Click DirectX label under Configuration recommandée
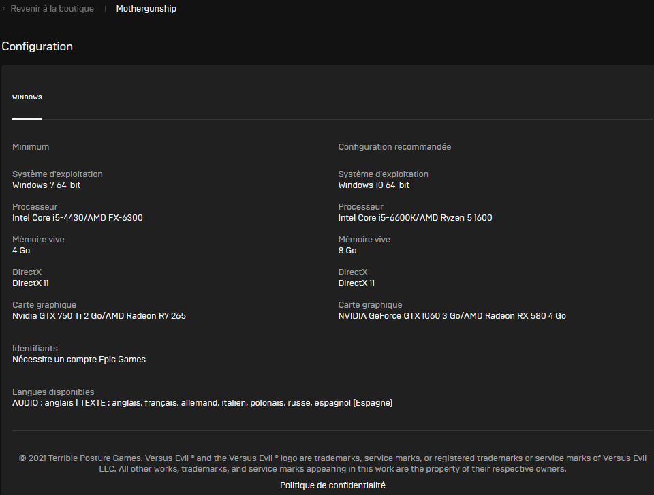 [x=353, y=272]
